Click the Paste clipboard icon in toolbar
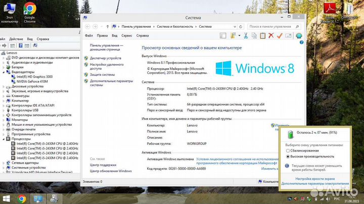Viewport: 364px width, 204px height. [262, 36]
